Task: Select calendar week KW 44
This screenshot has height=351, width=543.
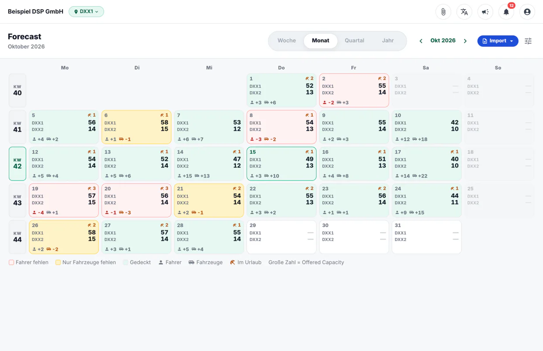Action: (x=18, y=237)
